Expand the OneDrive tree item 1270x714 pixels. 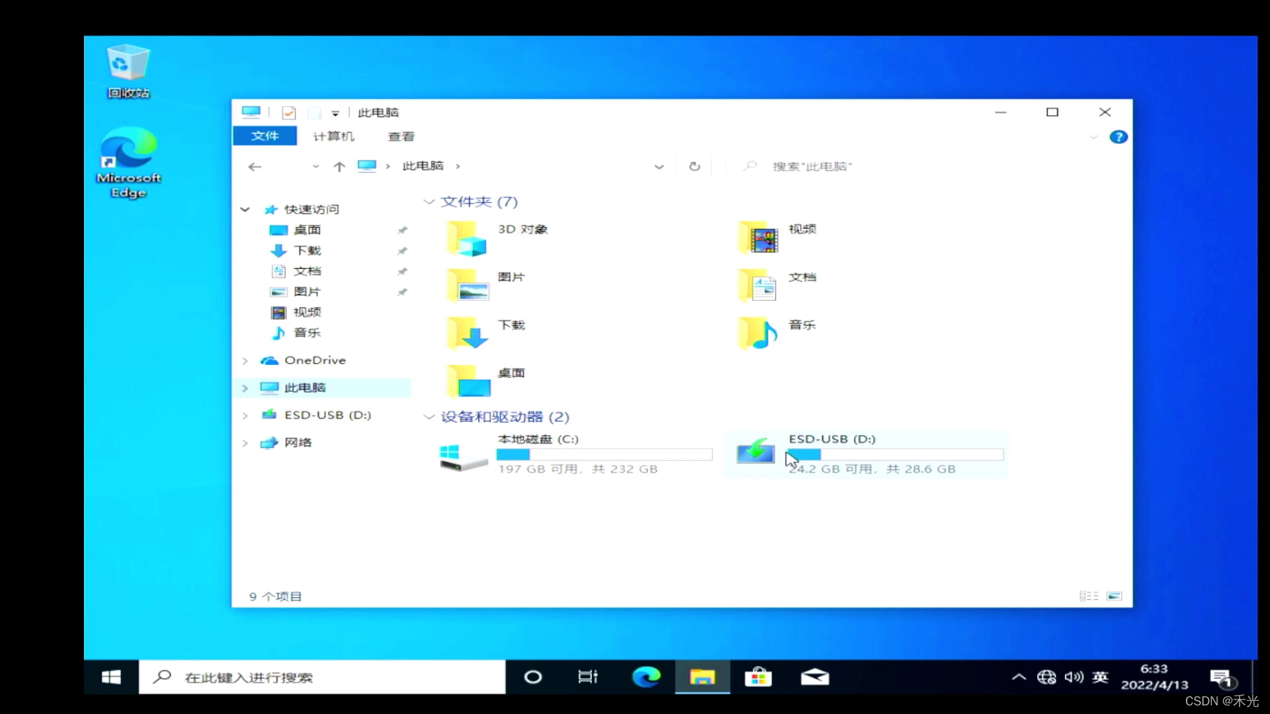point(245,360)
